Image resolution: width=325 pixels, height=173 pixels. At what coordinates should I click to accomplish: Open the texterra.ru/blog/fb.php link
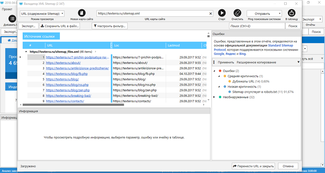(x=67, y=74)
